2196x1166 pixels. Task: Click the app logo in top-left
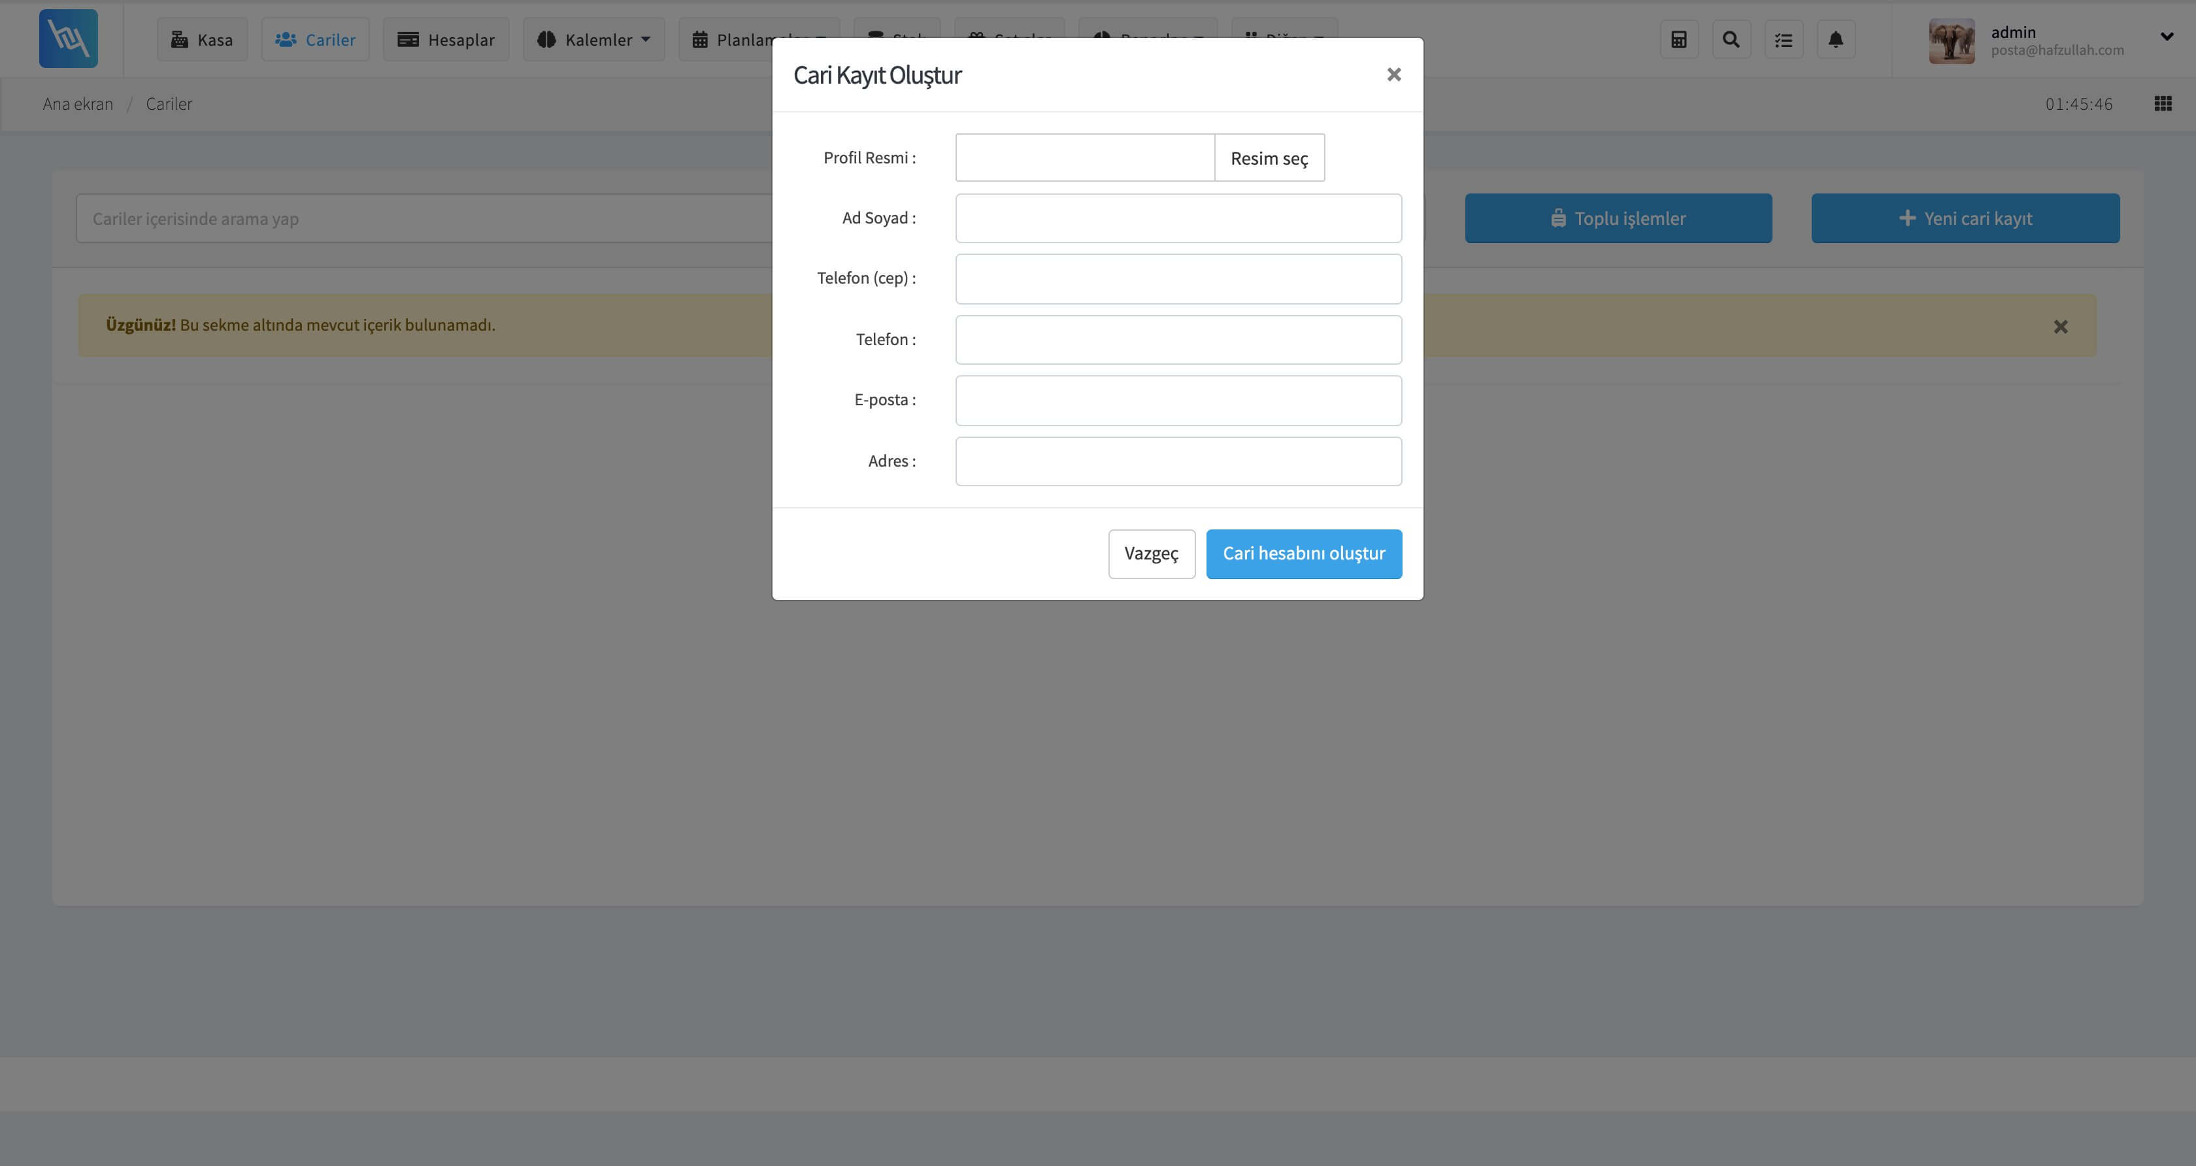coord(68,39)
